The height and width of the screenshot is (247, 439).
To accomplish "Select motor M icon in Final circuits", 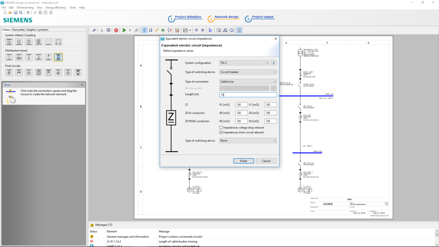I will 29,72.
